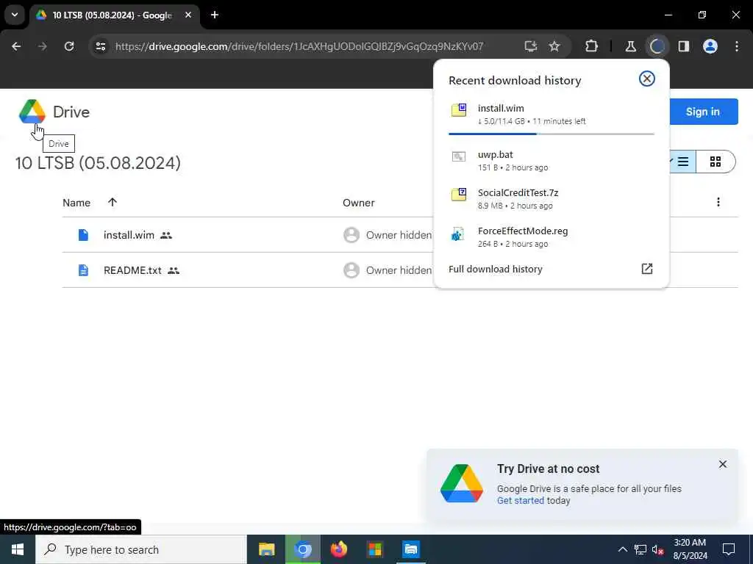The image size is (753, 564).
Task: Open the external link icon beside Full download history
Action: (647, 269)
